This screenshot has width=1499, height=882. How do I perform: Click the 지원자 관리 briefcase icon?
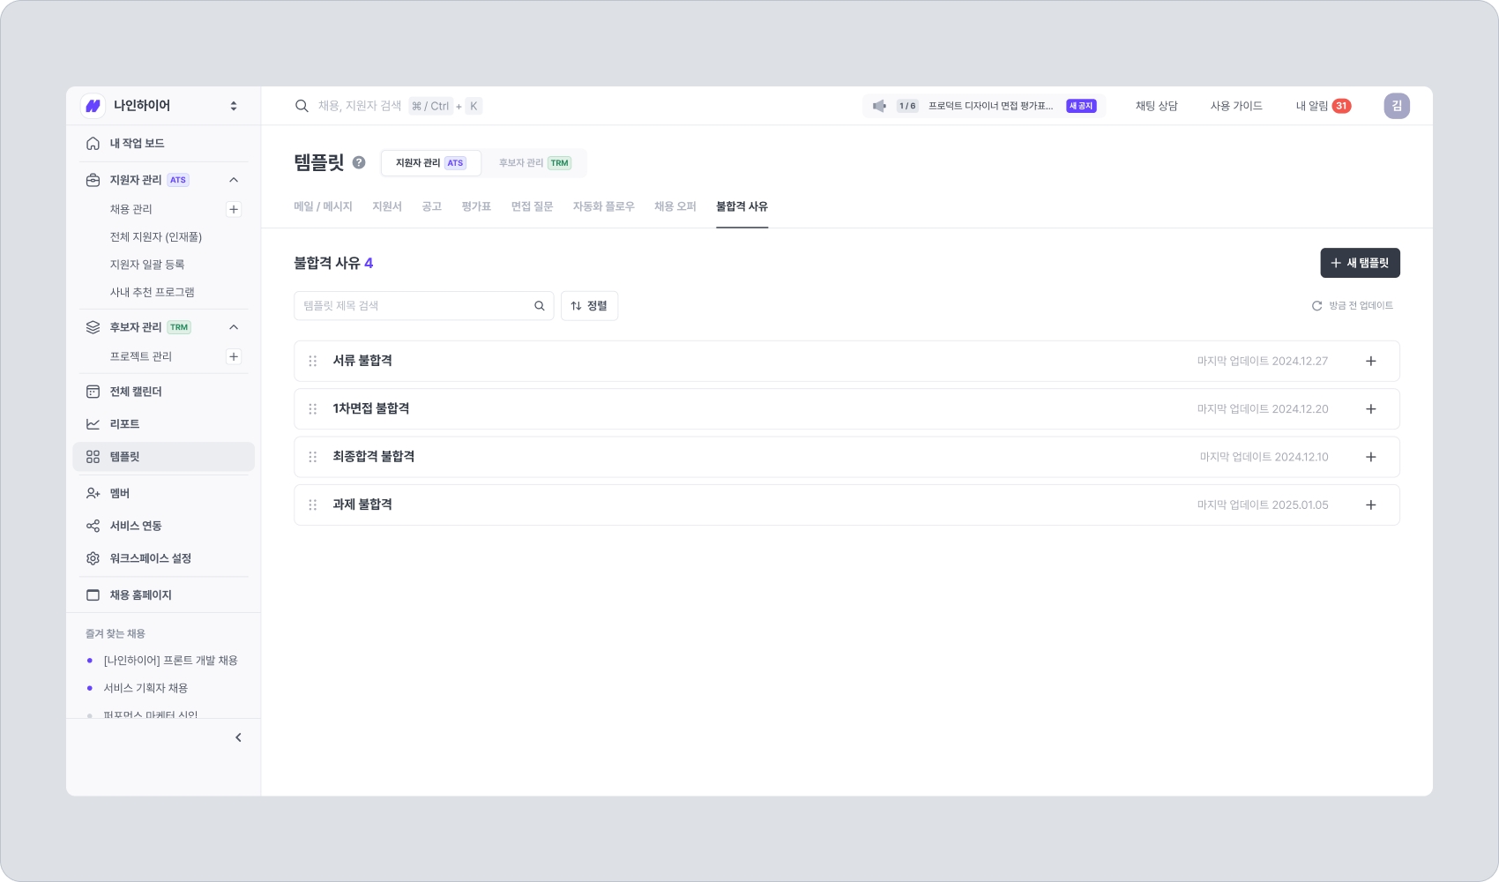pyautogui.click(x=93, y=180)
